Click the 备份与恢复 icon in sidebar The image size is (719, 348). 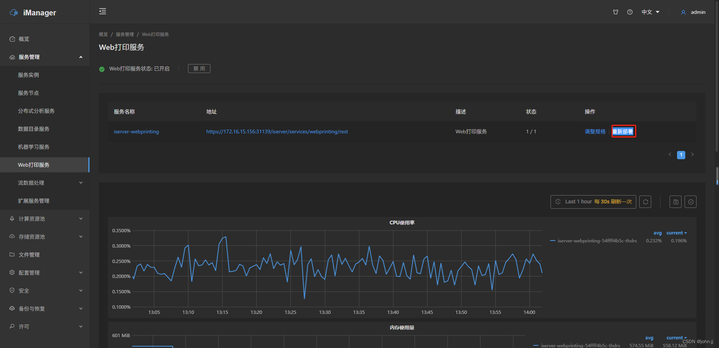[x=12, y=309]
